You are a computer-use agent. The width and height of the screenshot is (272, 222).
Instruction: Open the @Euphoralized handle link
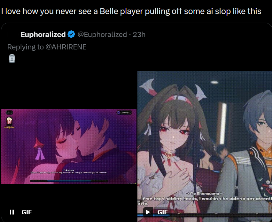(102, 34)
